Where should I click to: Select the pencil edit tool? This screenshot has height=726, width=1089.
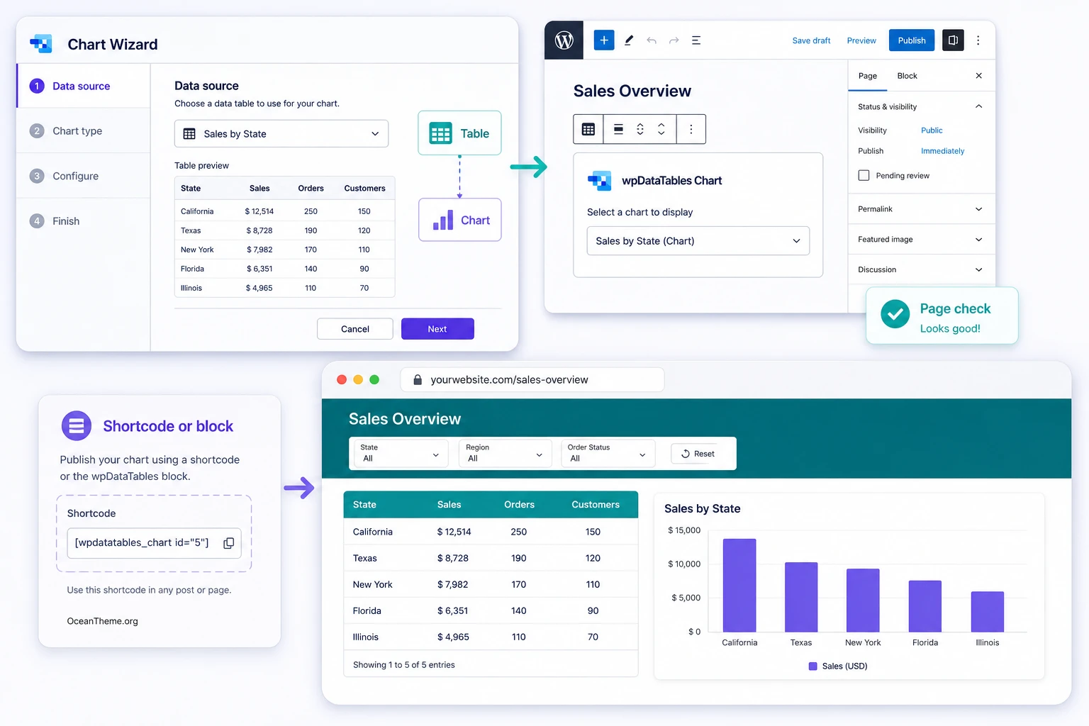(x=628, y=40)
